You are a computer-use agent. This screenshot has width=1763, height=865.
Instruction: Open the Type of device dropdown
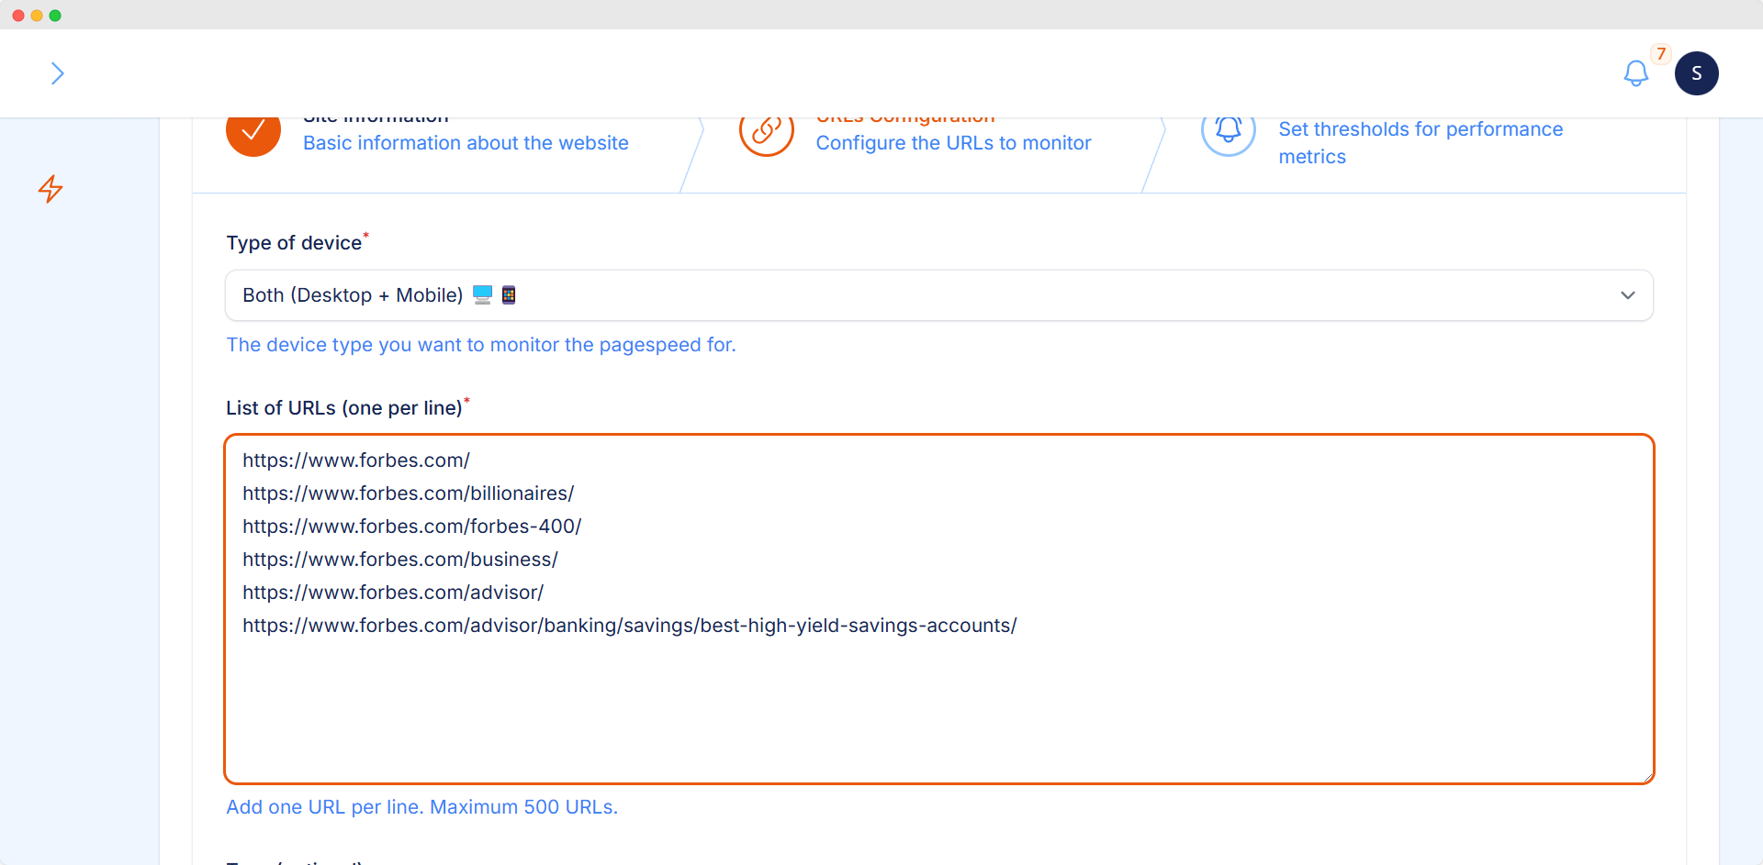[938, 295]
